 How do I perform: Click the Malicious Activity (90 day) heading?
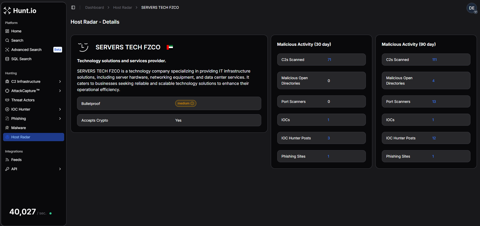pyautogui.click(x=409, y=44)
